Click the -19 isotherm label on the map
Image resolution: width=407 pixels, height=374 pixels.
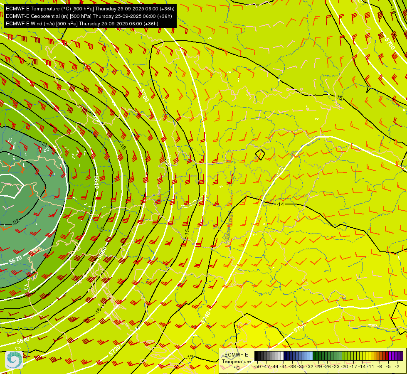[x=102, y=229]
